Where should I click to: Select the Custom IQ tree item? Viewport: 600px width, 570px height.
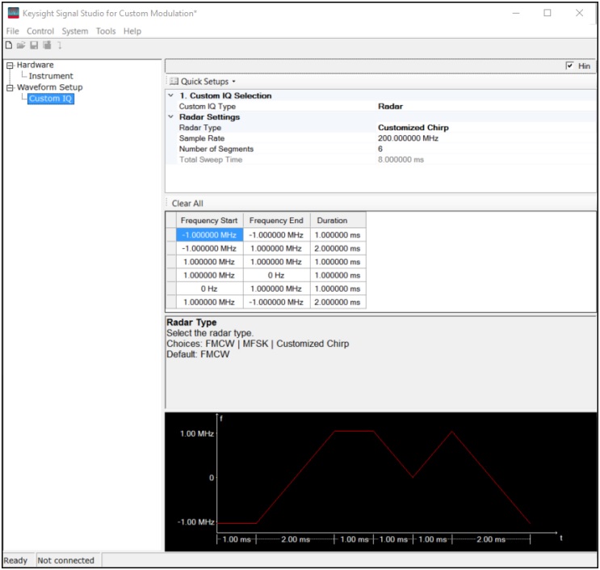[51, 99]
